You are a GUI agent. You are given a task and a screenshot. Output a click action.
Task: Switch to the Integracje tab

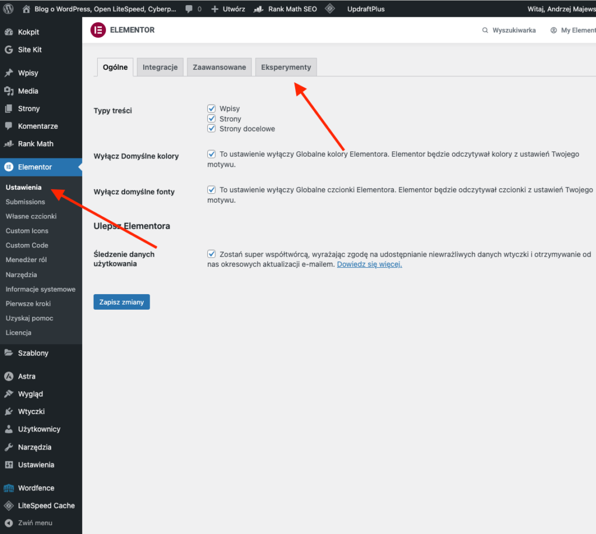(x=160, y=68)
